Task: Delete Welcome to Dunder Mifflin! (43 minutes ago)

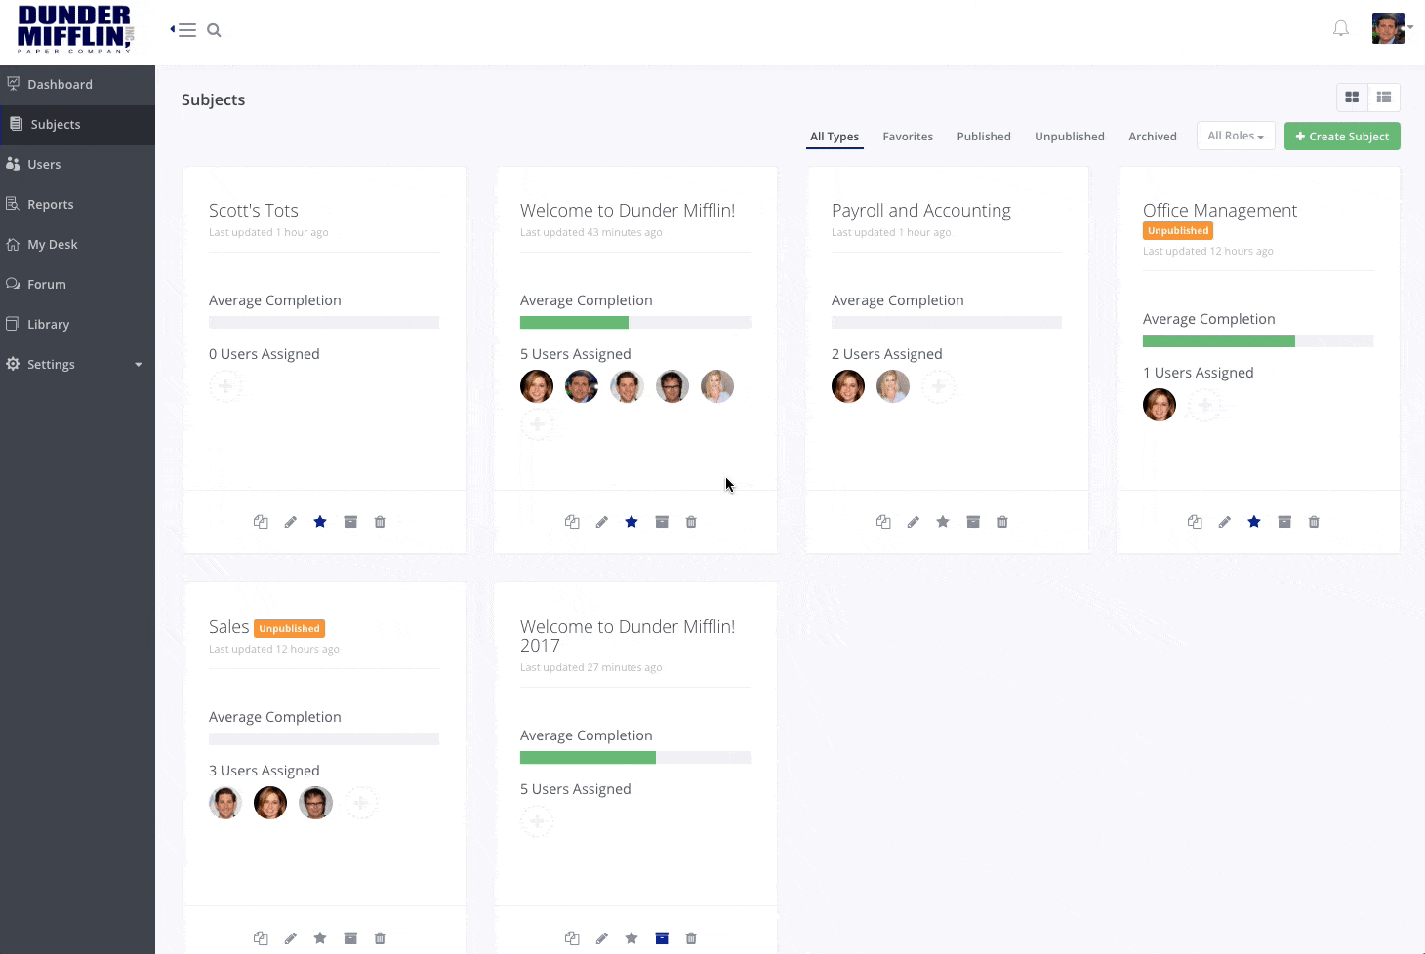Action: pos(691,522)
